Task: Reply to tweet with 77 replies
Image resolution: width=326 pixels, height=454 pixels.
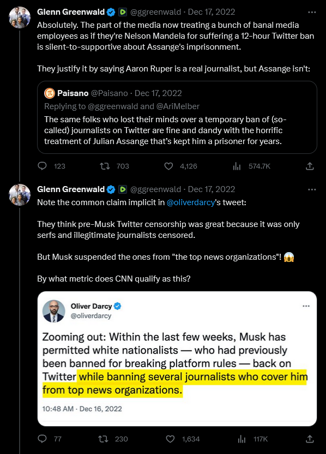Action: pos(42,439)
